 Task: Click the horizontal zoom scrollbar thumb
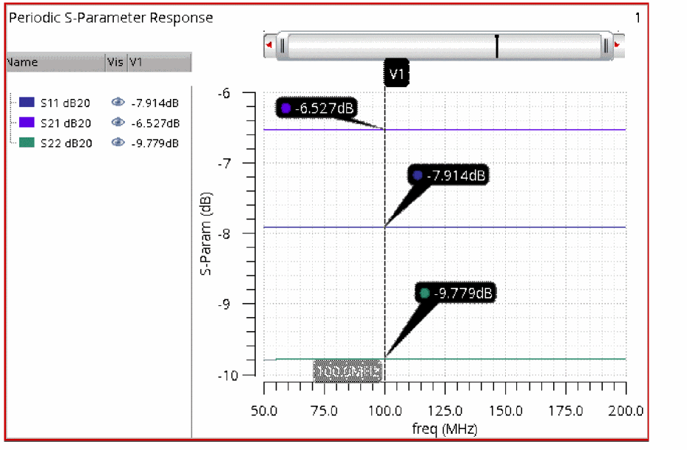[444, 46]
